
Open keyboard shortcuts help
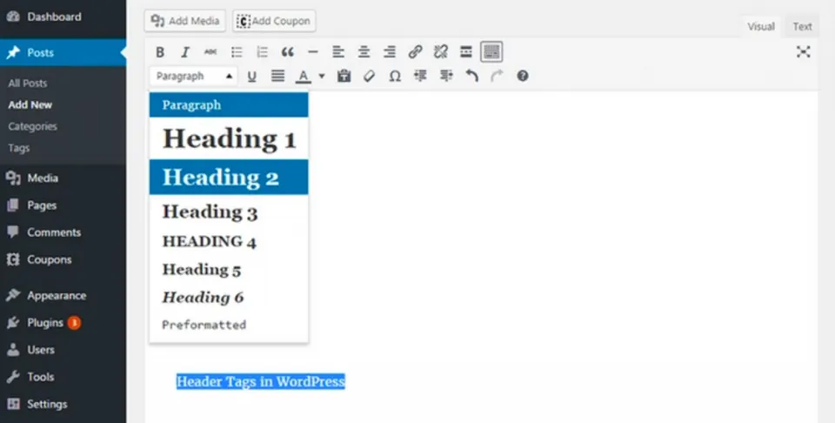point(523,77)
